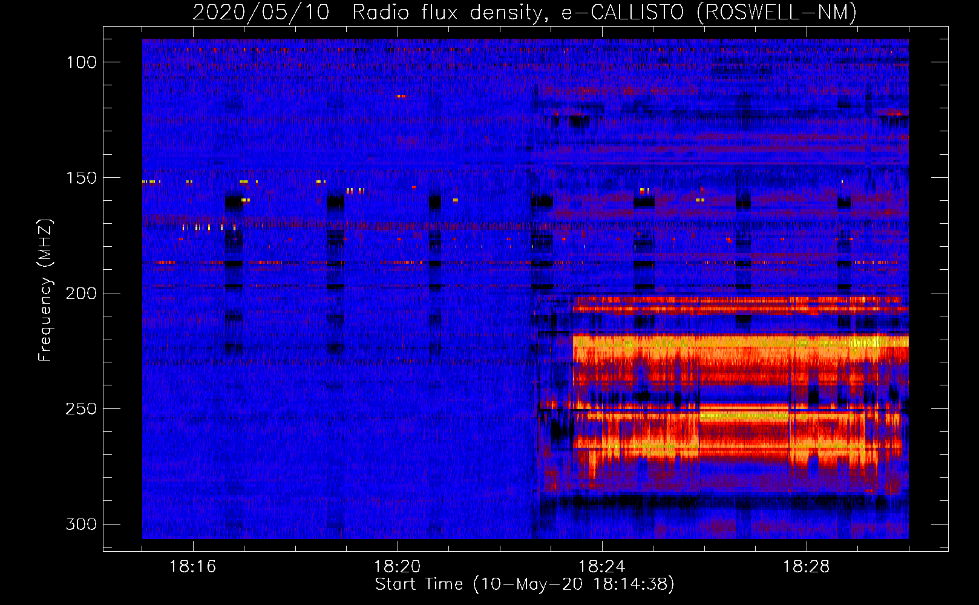Screen dimensions: 979x605
Task: Click the 300 frequency tick label
Action: (82, 524)
